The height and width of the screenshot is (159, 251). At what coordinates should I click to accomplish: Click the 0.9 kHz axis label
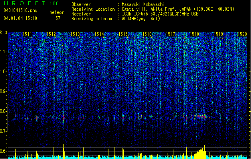3,91
